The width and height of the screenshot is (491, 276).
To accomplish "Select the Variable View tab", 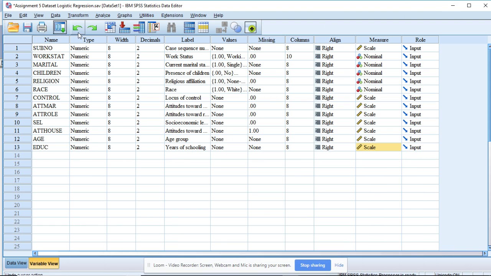I will pyautogui.click(x=44, y=263).
